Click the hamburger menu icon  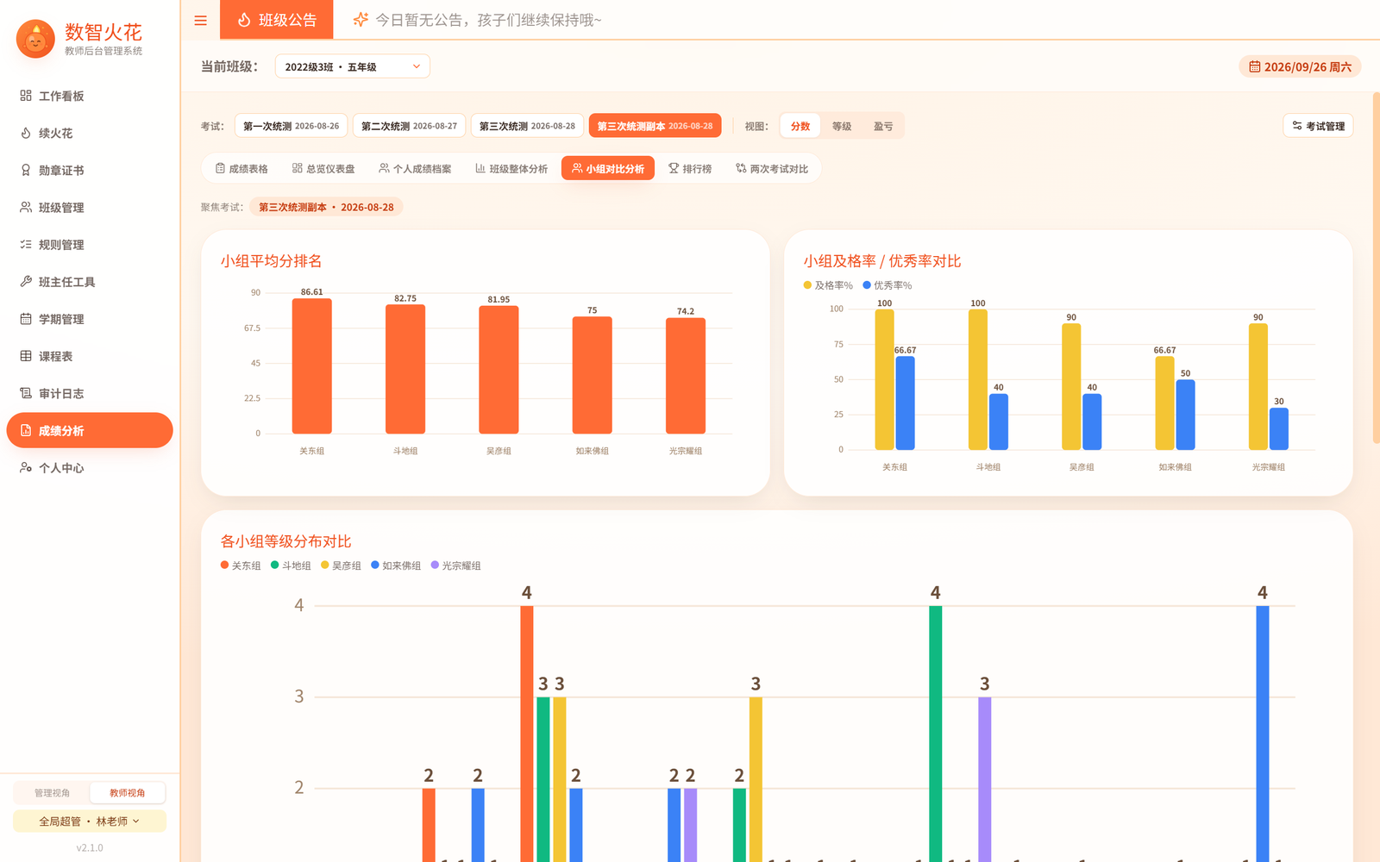tap(200, 20)
